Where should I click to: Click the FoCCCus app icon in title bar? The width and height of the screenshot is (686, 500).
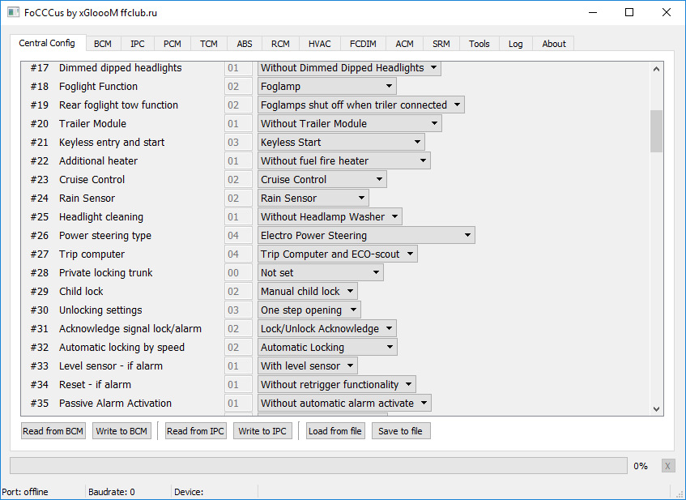coord(12,12)
